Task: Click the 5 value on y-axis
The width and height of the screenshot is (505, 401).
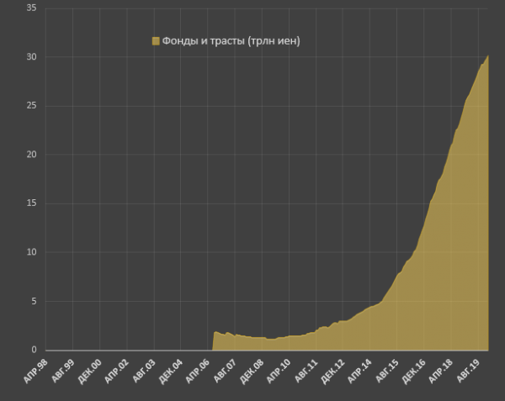Action: [34, 301]
